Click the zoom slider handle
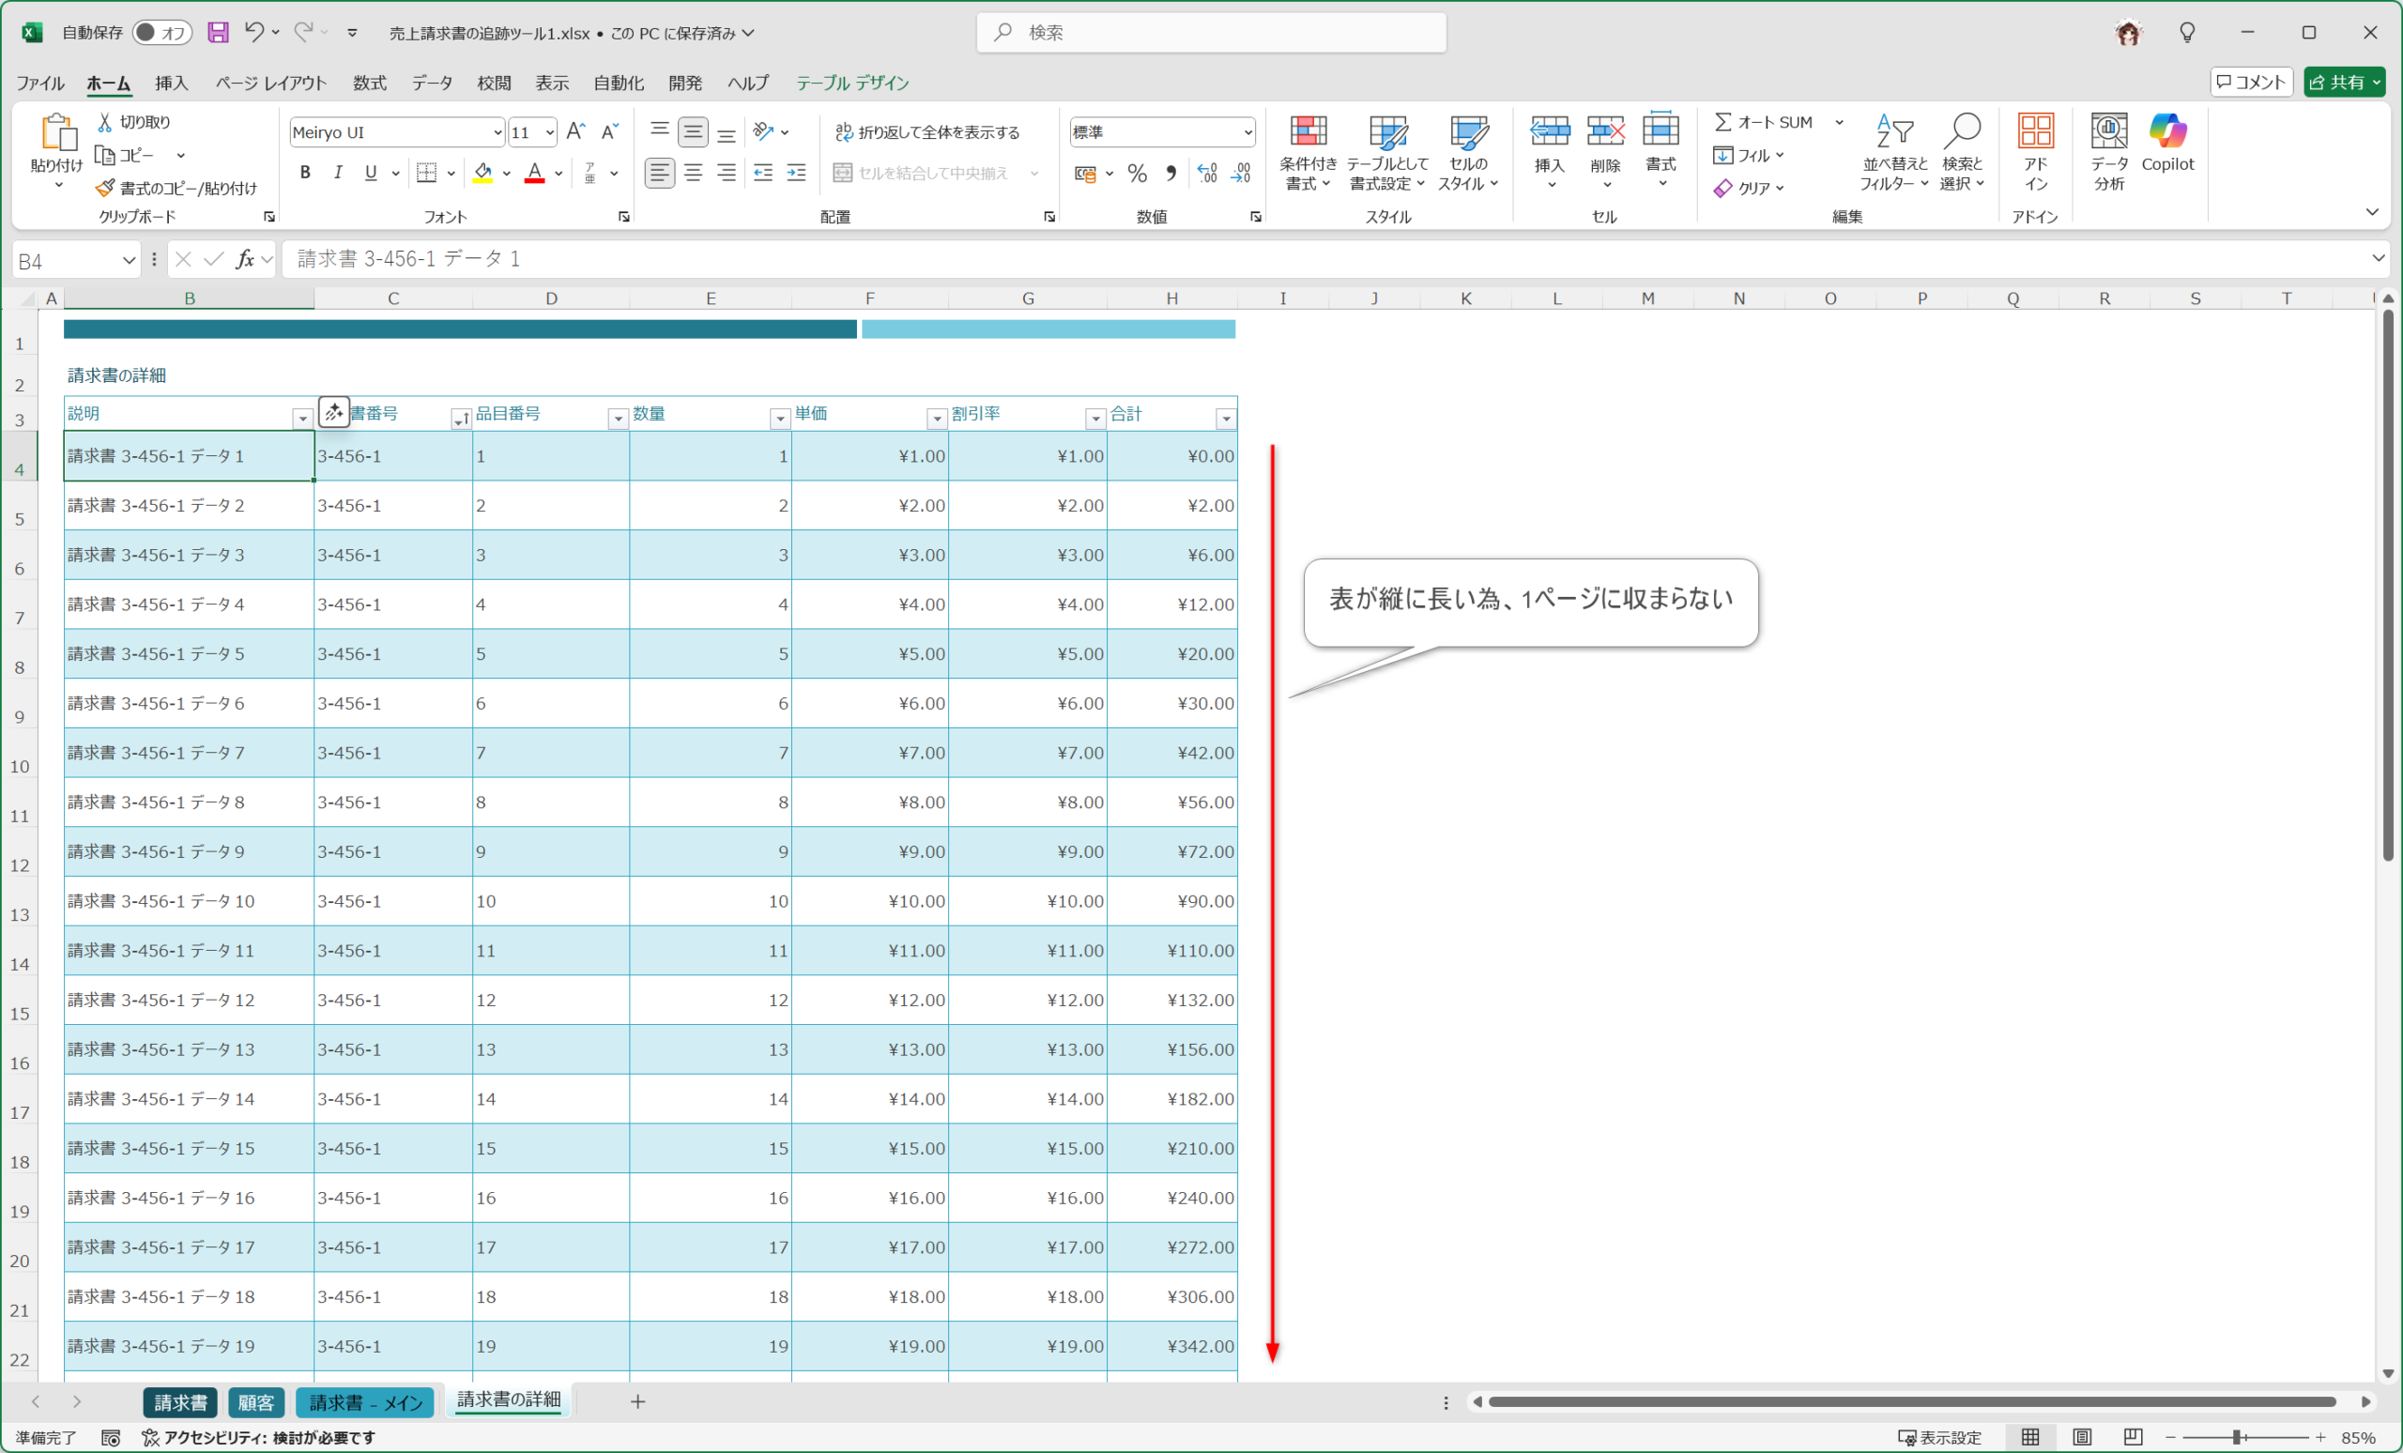 point(2236,1437)
